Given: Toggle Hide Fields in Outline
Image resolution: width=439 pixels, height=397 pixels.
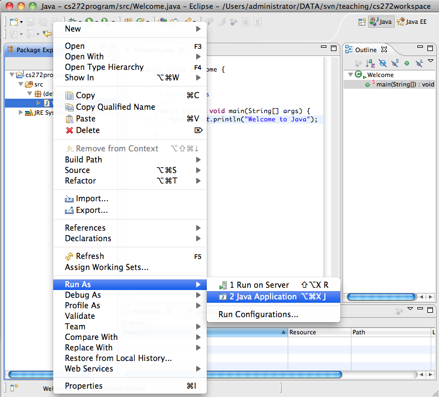Looking at the screenshot, I should click(x=382, y=63).
